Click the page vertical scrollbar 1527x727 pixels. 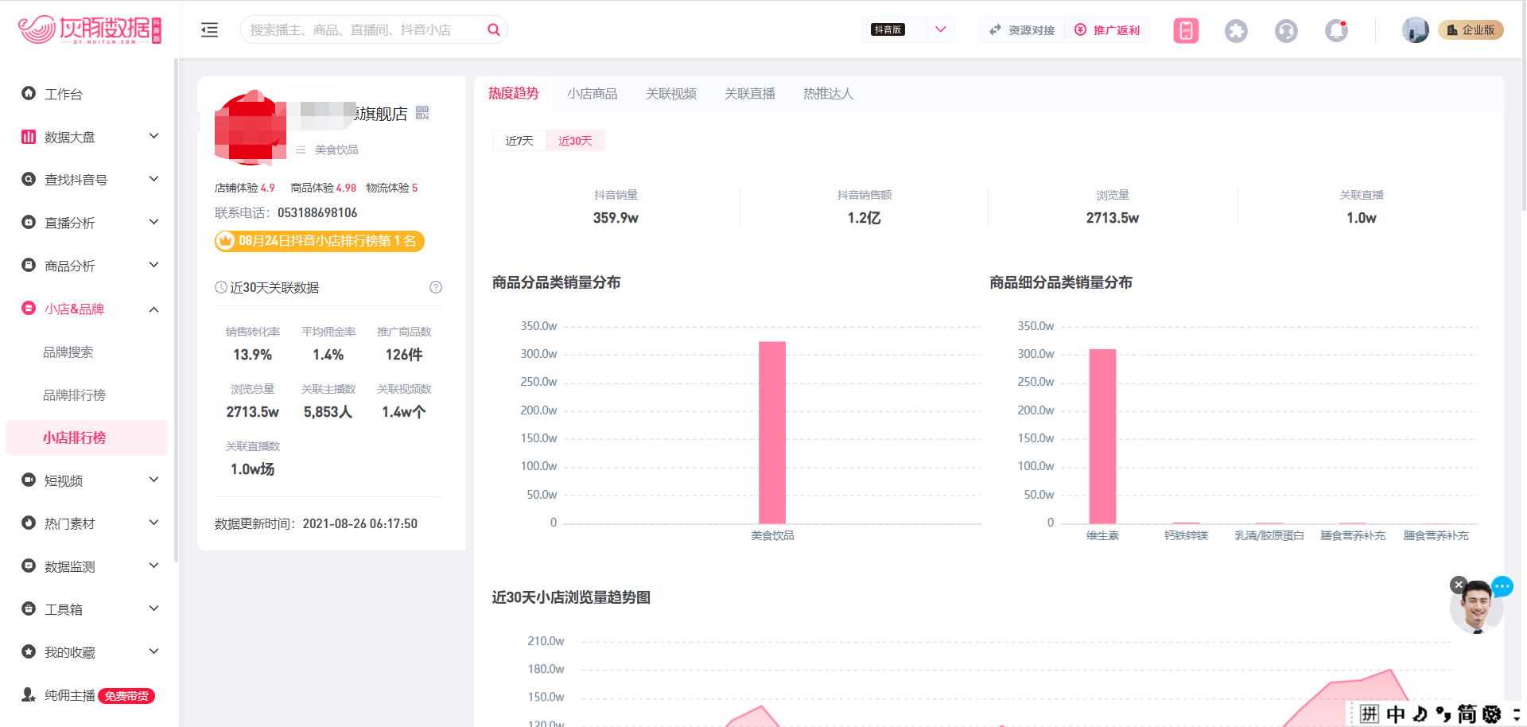coord(1522,107)
